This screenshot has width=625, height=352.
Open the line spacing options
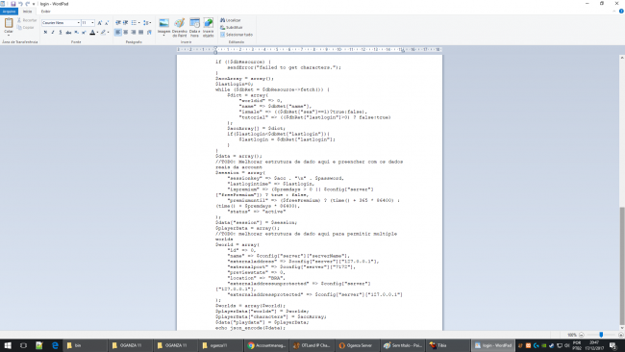[147, 23]
